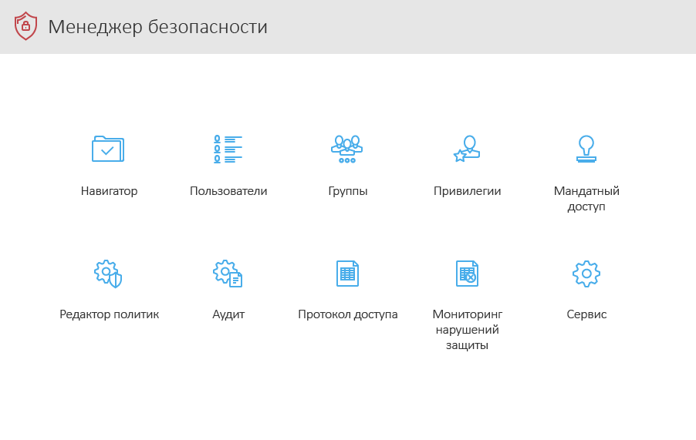The image size is (696, 440).
Task: Open the Протокол доступа table document icon
Action: coord(347,273)
